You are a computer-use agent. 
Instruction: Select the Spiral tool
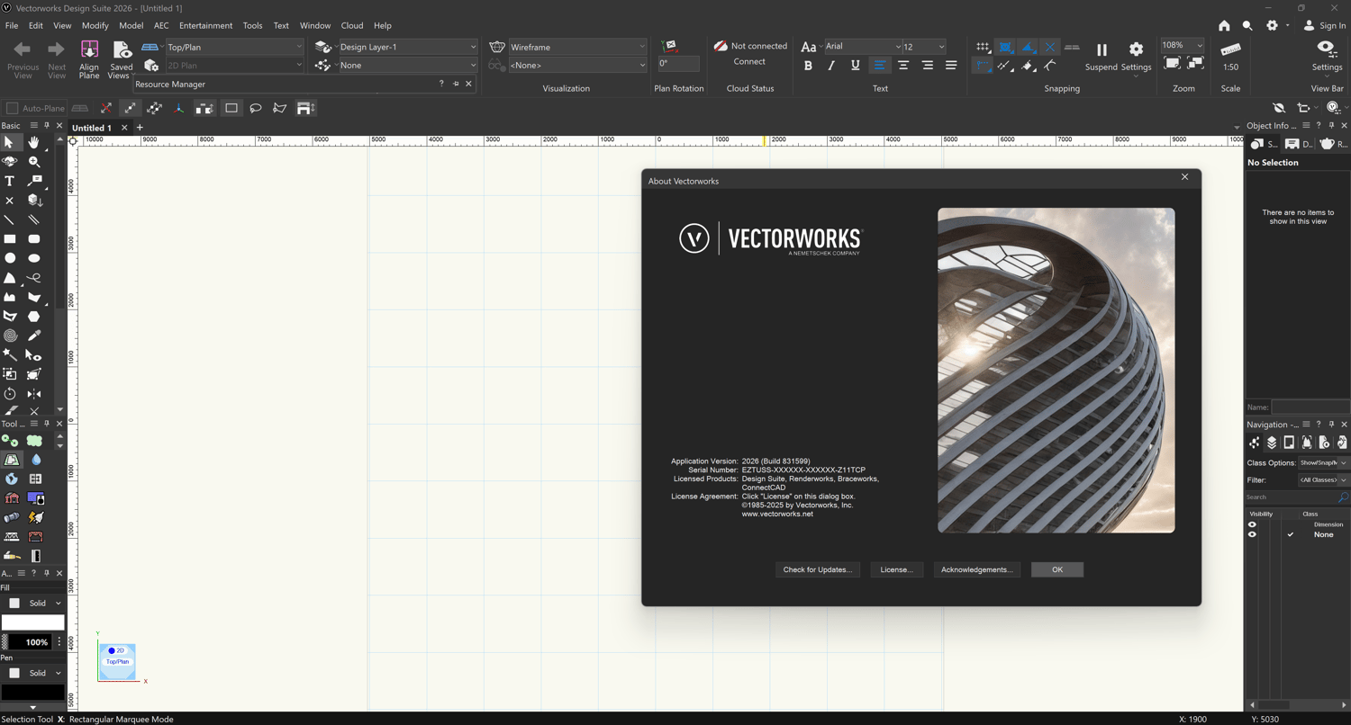point(10,336)
